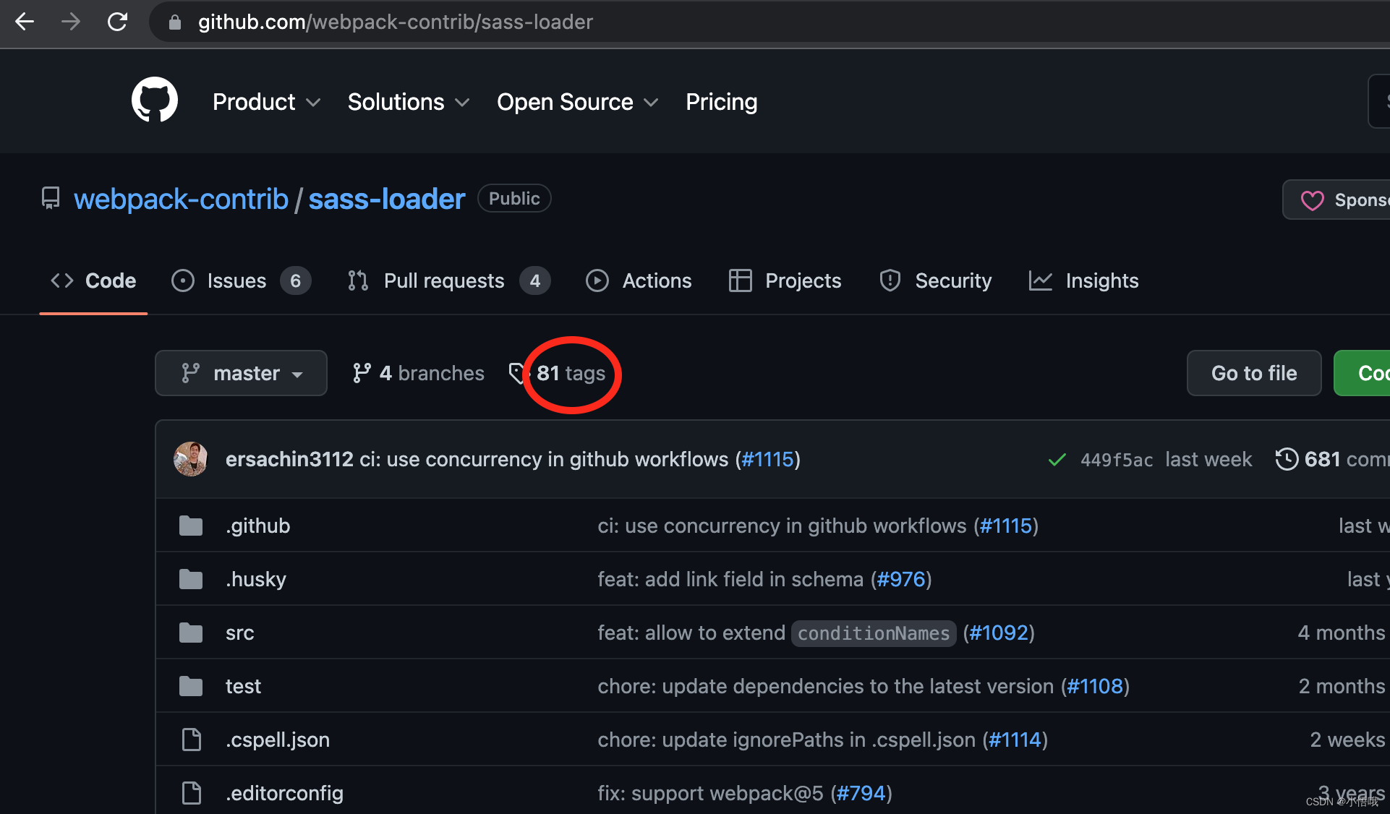This screenshot has height=814, width=1390.
Task: Open the Pricing page link
Action: [x=721, y=102]
